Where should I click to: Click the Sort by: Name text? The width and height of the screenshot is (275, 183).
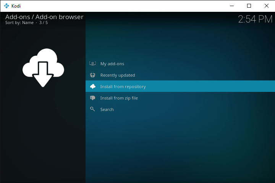(x=19, y=23)
